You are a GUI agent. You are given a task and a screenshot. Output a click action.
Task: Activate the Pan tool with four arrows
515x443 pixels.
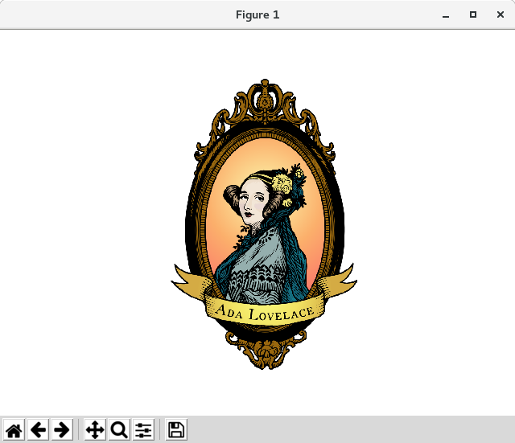[x=95, y=429]
